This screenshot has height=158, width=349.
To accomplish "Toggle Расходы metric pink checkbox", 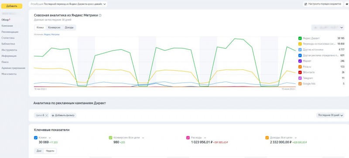I will 188,138.
